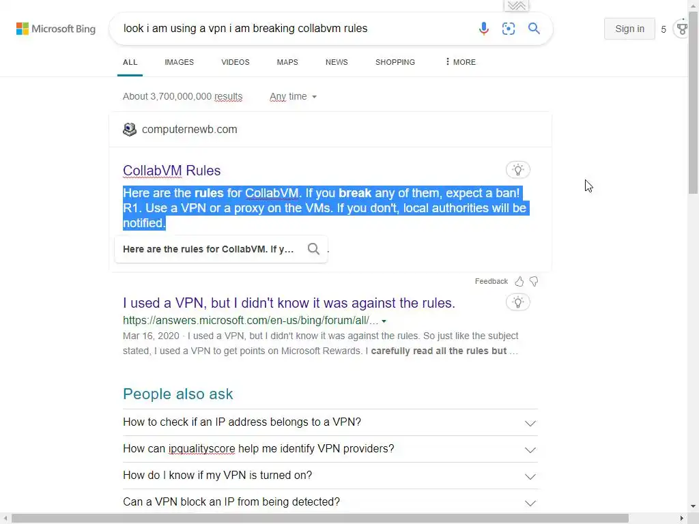
Task: Start voice search with microphone icon
Action: 483,29
